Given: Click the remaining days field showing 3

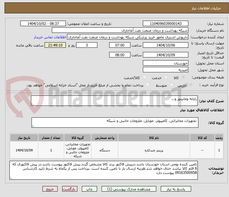Looking at the screenshot, I should (87, 45).
